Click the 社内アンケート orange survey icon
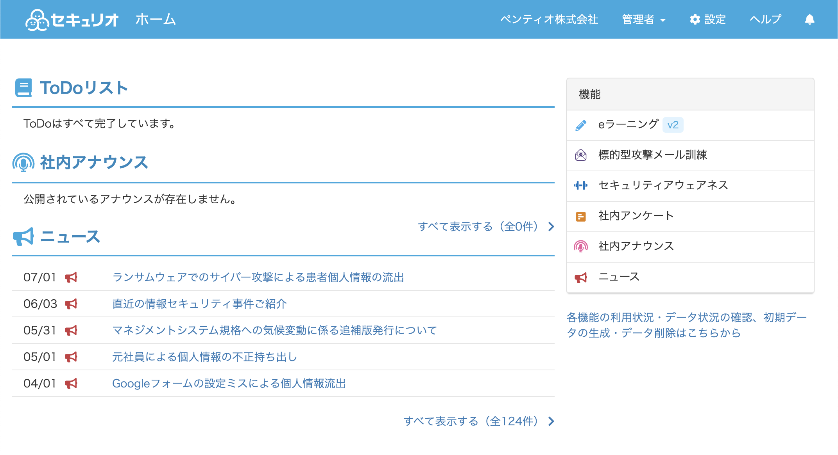The image size is (838, 455). point(581,216)
